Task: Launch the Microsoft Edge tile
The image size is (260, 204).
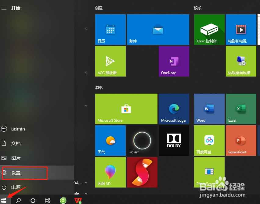Action: (174, 109)
